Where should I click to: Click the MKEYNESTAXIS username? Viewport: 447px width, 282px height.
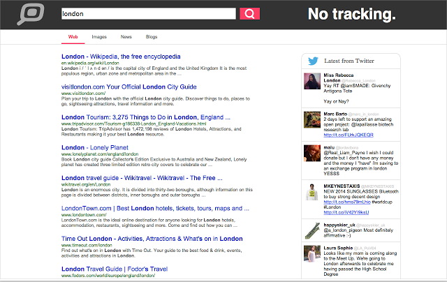tap(342, 186)
